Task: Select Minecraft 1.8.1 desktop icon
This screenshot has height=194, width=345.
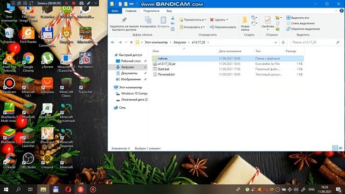Action: [x=28, y=87]
